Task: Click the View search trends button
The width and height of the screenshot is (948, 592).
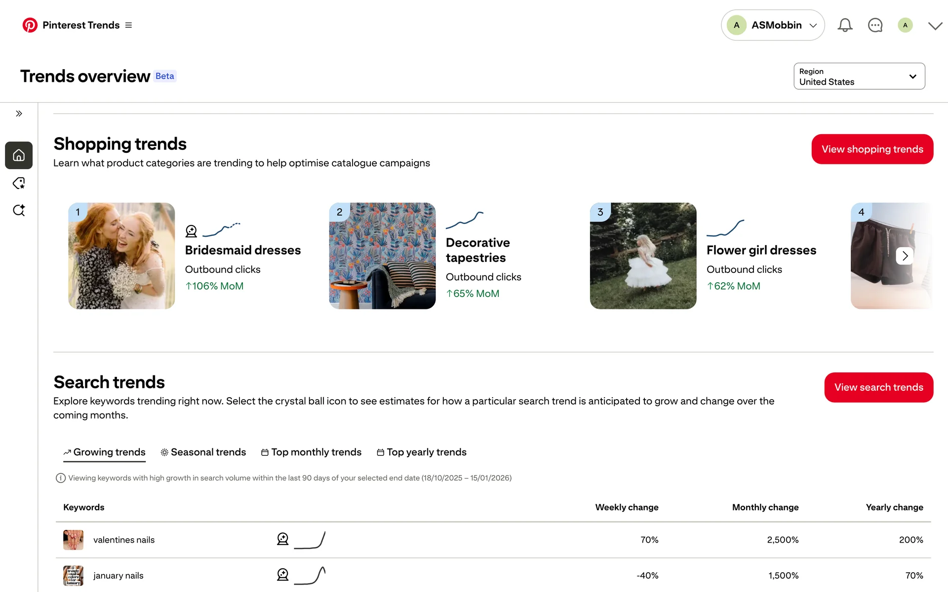Action: [878, 387]
